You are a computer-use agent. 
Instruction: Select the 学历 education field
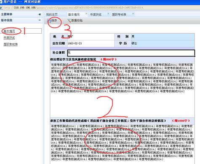[163, 43]
